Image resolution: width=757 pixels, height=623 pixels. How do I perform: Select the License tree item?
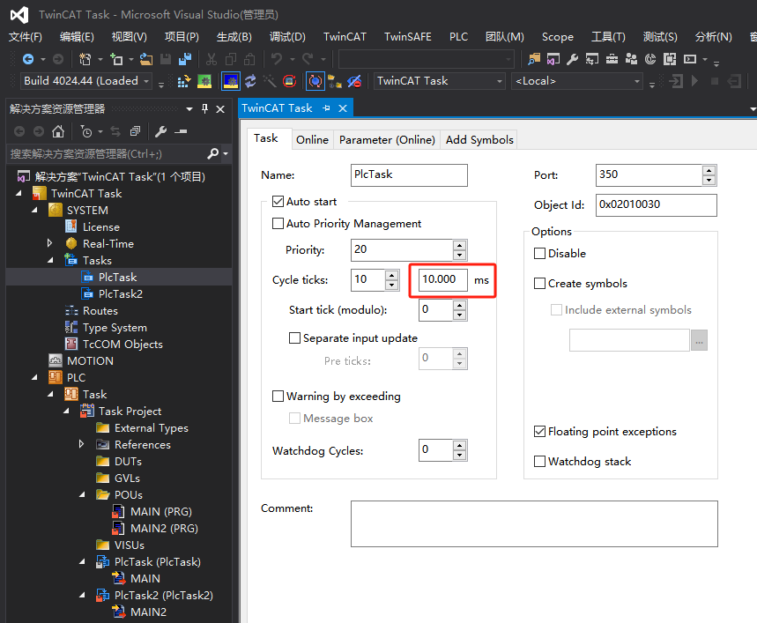coord(100,226)
